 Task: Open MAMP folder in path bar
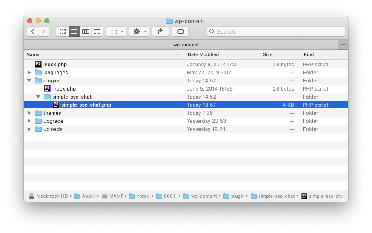point(113,196)
